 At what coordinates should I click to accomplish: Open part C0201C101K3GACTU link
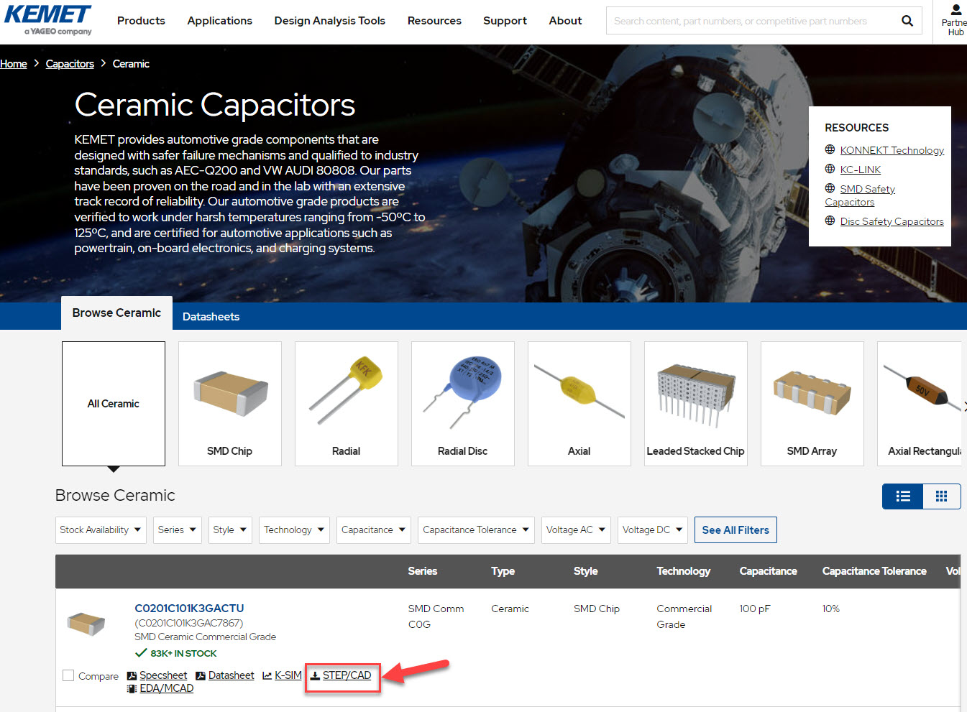pyautogui.click(x=189, y=609)
